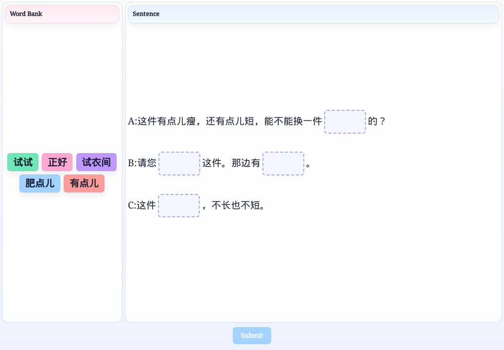Pick the red 有点儿 word chip
This screenshot has width=504, height=350.
(x=84, y=184)
